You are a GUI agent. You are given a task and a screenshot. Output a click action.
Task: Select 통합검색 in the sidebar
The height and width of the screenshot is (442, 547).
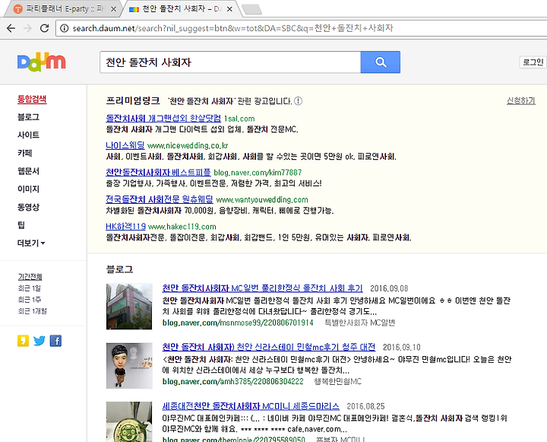(x=32, y=99)
